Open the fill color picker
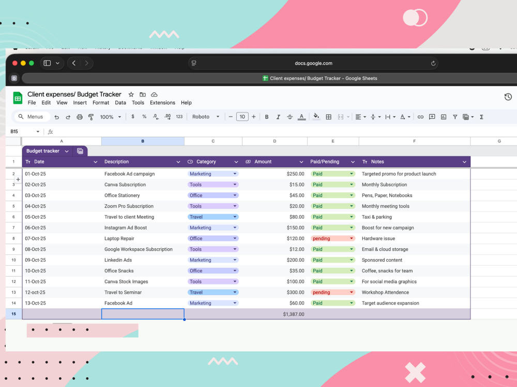The height and width of the screenshot is (387, 517). 316,117
